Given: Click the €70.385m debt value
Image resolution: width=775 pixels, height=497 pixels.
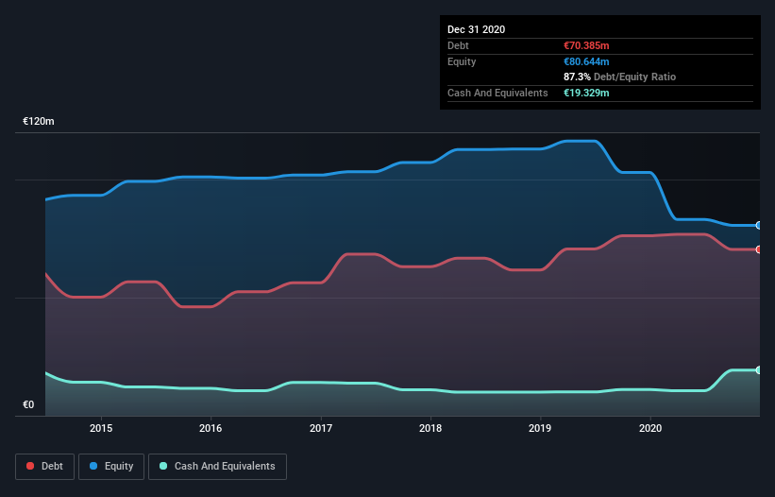Looking at the screenshot, I should pos(586,46).
